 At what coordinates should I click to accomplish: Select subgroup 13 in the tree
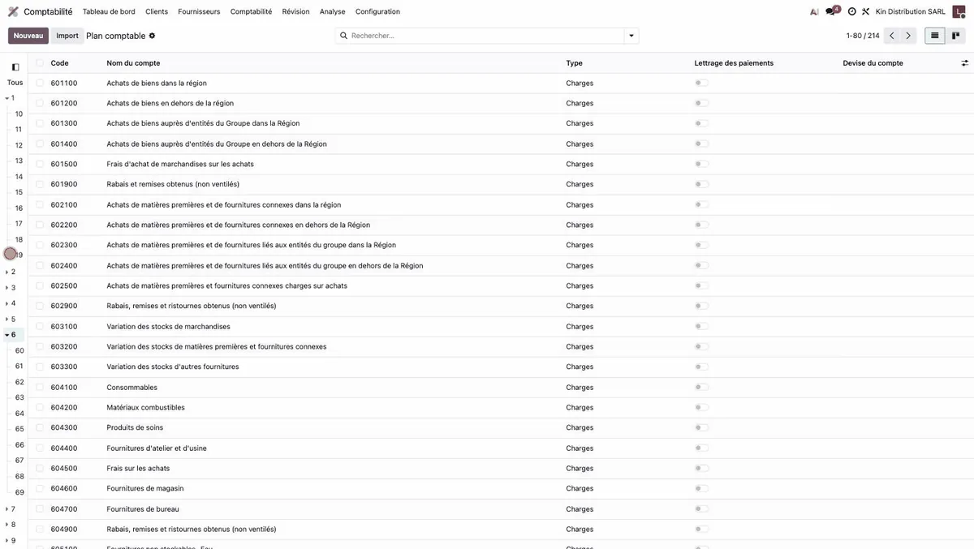[x=19, y=161]
